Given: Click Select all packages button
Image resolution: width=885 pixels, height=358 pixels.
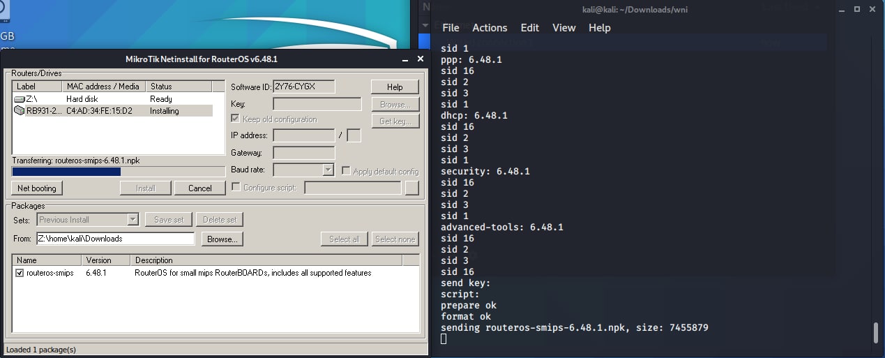Looking at the screenshot, I should (x=345, y=239).
